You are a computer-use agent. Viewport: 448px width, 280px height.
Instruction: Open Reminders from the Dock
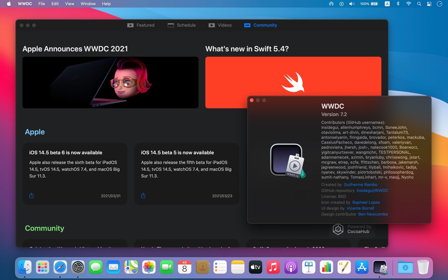pyautogui.click(x=220, y=267)
